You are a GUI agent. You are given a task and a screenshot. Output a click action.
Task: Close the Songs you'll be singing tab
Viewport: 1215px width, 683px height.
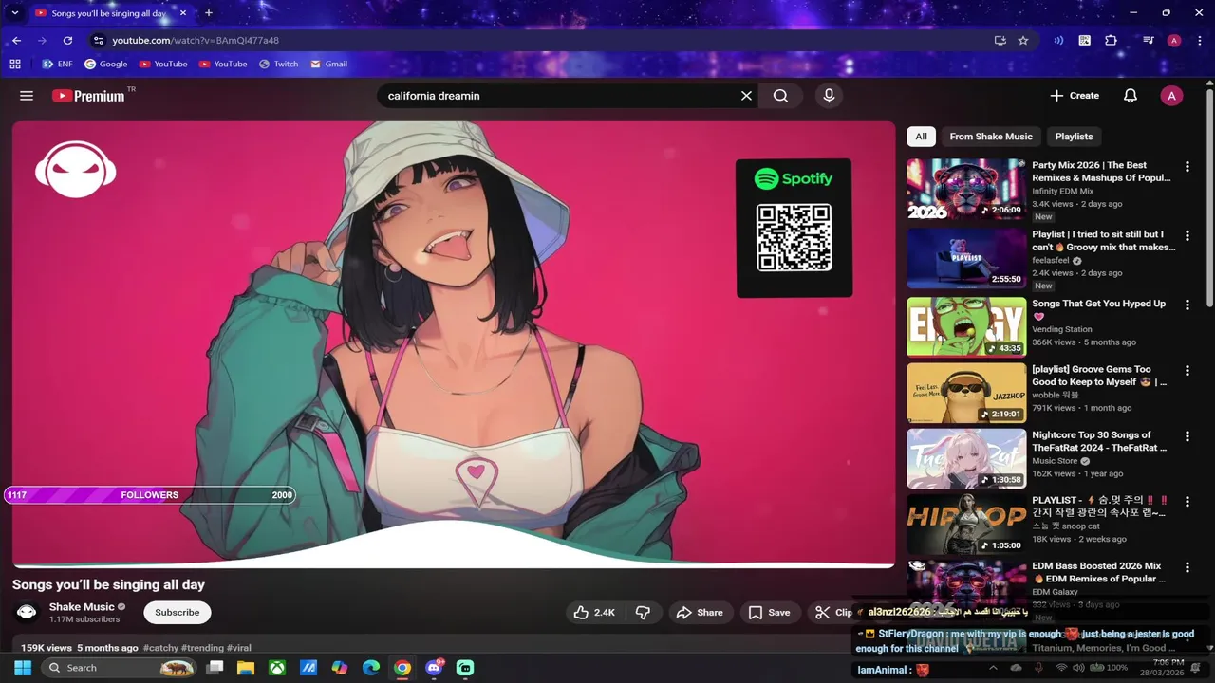coord(183,13)
